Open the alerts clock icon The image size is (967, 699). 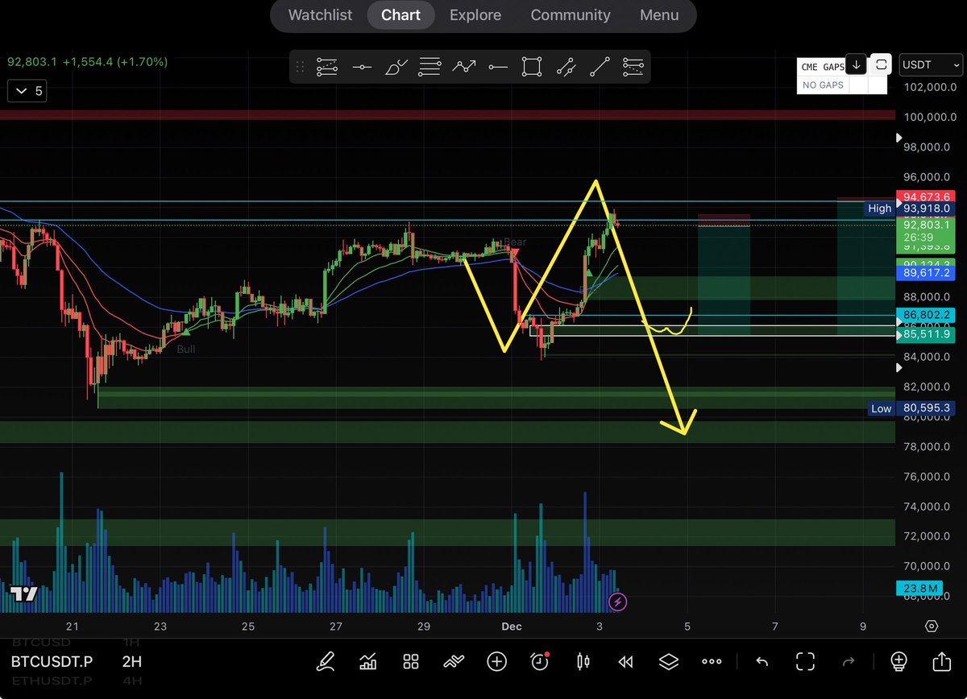point(540,662)
